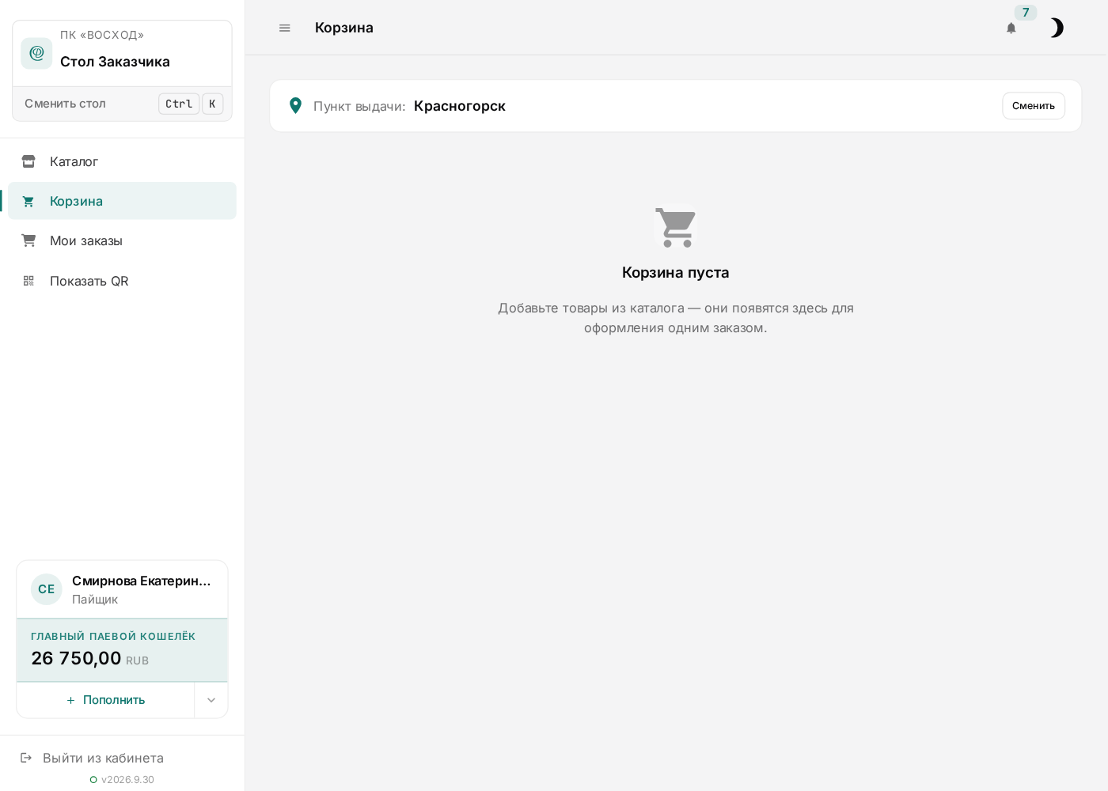
Task: Expand the wallet actions chevron dropdown
Action: pyautogui.click(x=211, y=700)
